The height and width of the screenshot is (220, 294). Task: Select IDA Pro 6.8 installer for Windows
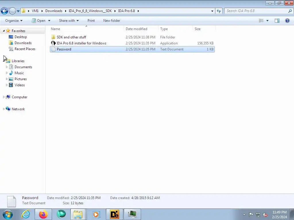point(132,43)
